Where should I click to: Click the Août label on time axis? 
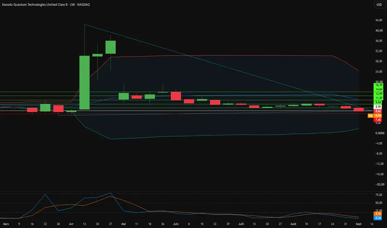(x=293, y=224)
